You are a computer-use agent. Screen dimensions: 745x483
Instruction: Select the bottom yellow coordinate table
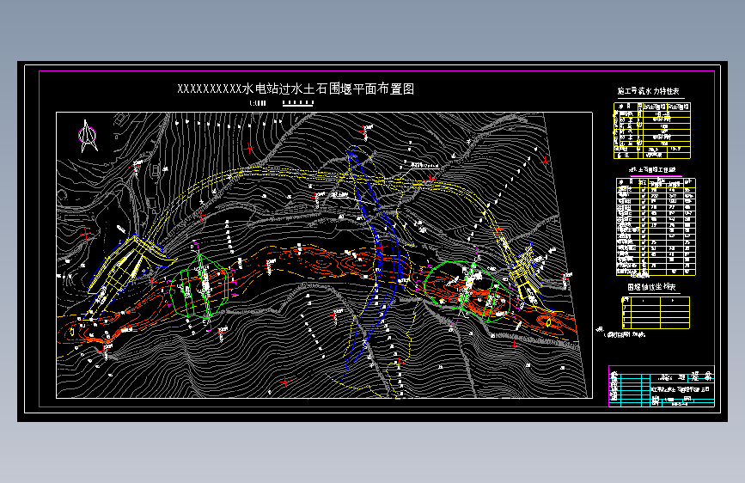tap(655, 312)
